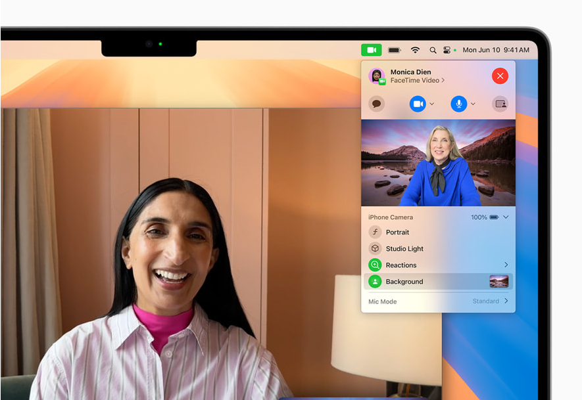Open the messages speech bubble icon

point(376,104)
